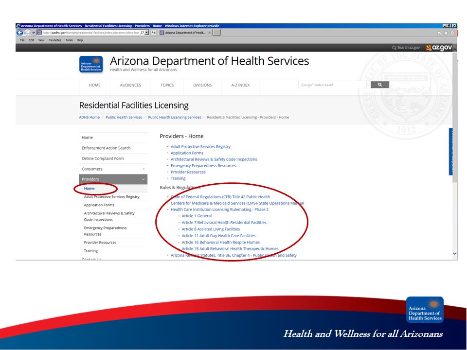Open the Favorites menu

click(x=55, y=40)
